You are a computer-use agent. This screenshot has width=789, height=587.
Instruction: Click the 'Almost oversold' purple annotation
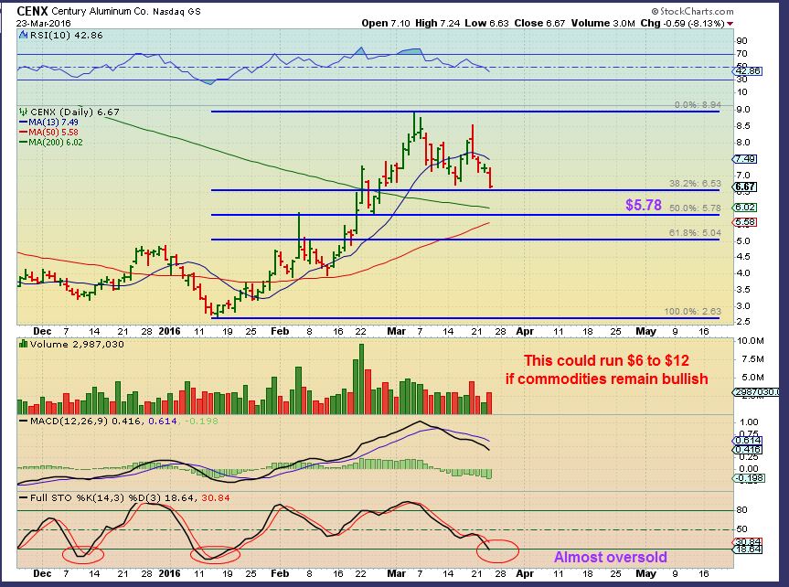tap(611, 558)
